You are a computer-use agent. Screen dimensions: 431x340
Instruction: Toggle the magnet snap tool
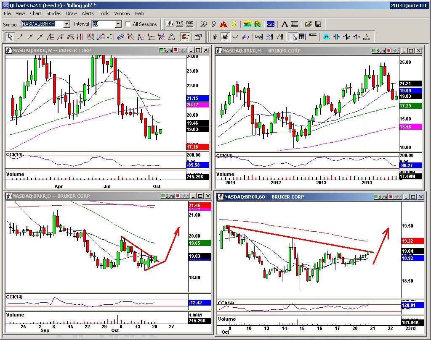coord(185,37)
